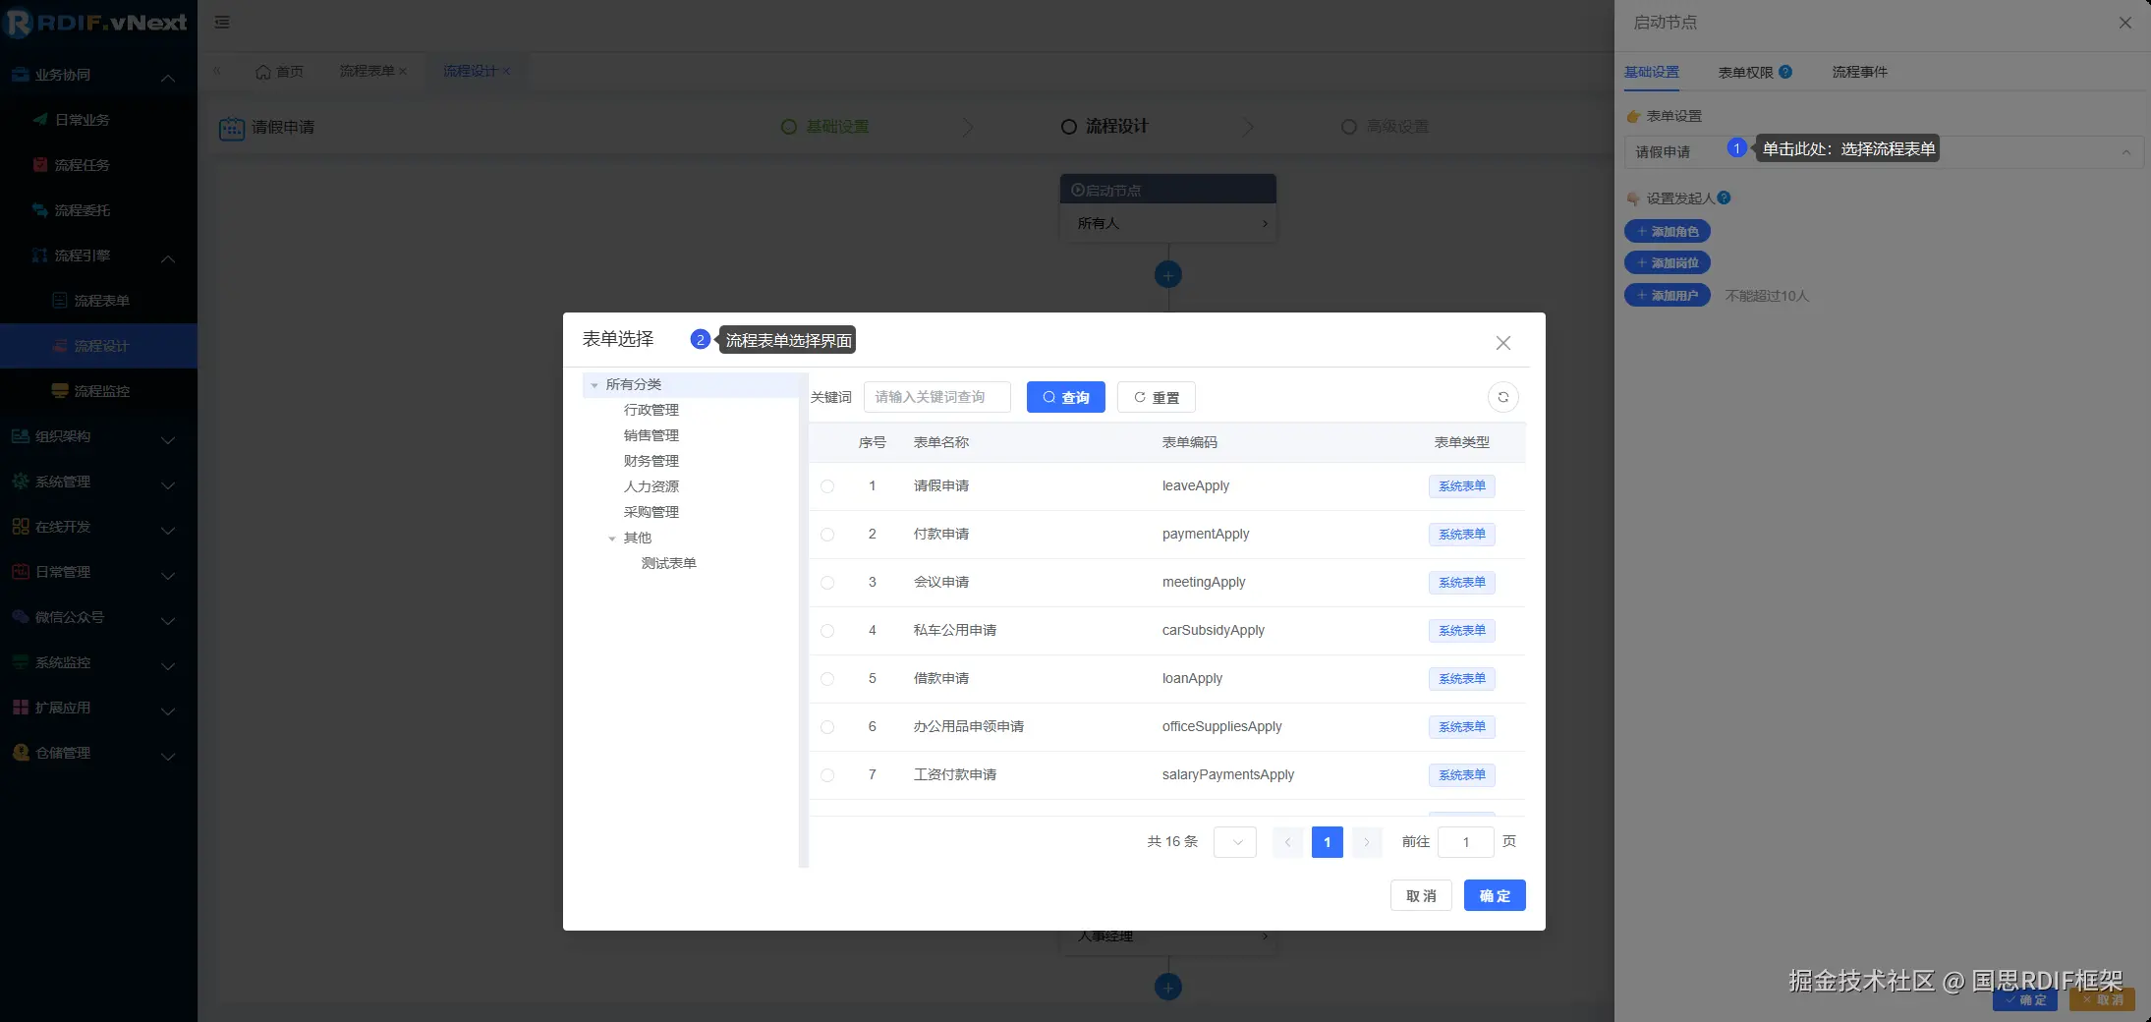Image resolution: width=2151 pixels, height=1022 pixels.
Task: Collapse the 所有分类 tree node
Action: point(594,384)
